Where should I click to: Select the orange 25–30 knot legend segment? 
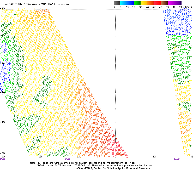(151, 3)
